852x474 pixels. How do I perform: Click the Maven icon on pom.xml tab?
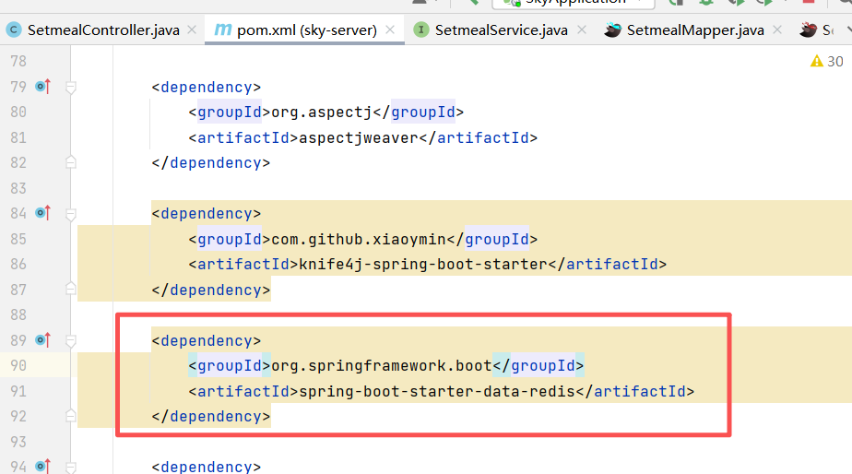(x=223, y=30)
